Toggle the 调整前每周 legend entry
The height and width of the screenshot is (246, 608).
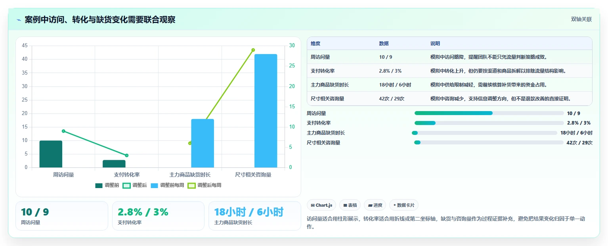pyautogui.click(x=167, y=185)
